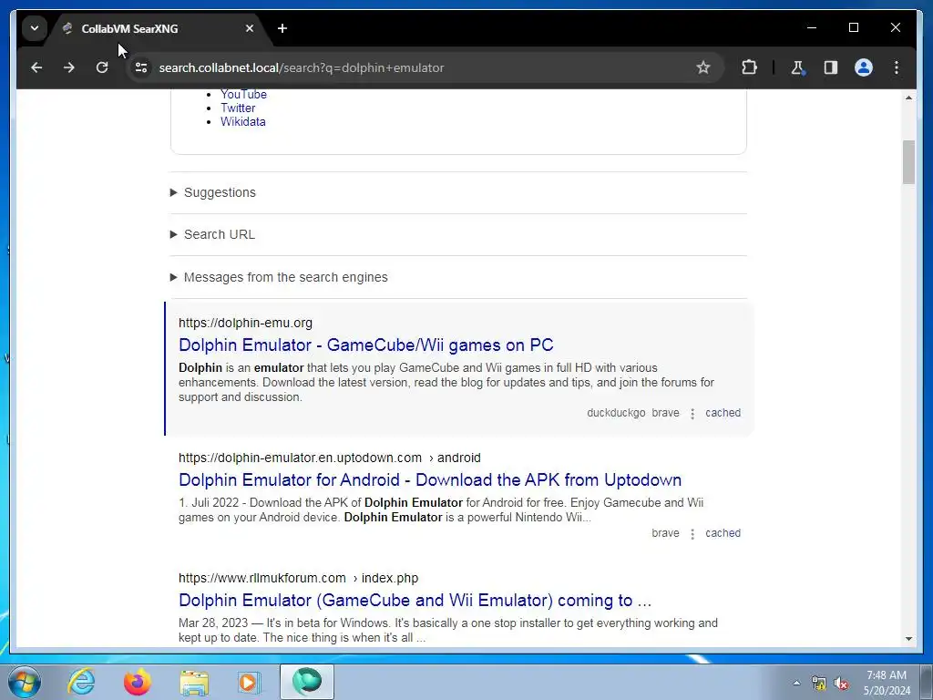Close the CollabVM SearXNG tab

250,28
